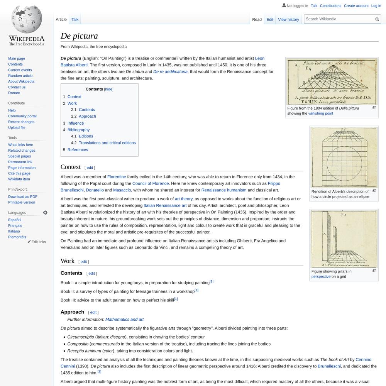Screen dimensions: 386x386
Task: Jump to Translations and critical editions
Action: [x=107, y=143]
